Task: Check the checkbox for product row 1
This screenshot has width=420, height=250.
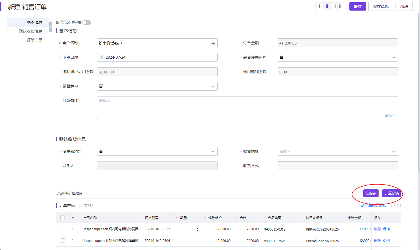Action: [x=63, y=229]
